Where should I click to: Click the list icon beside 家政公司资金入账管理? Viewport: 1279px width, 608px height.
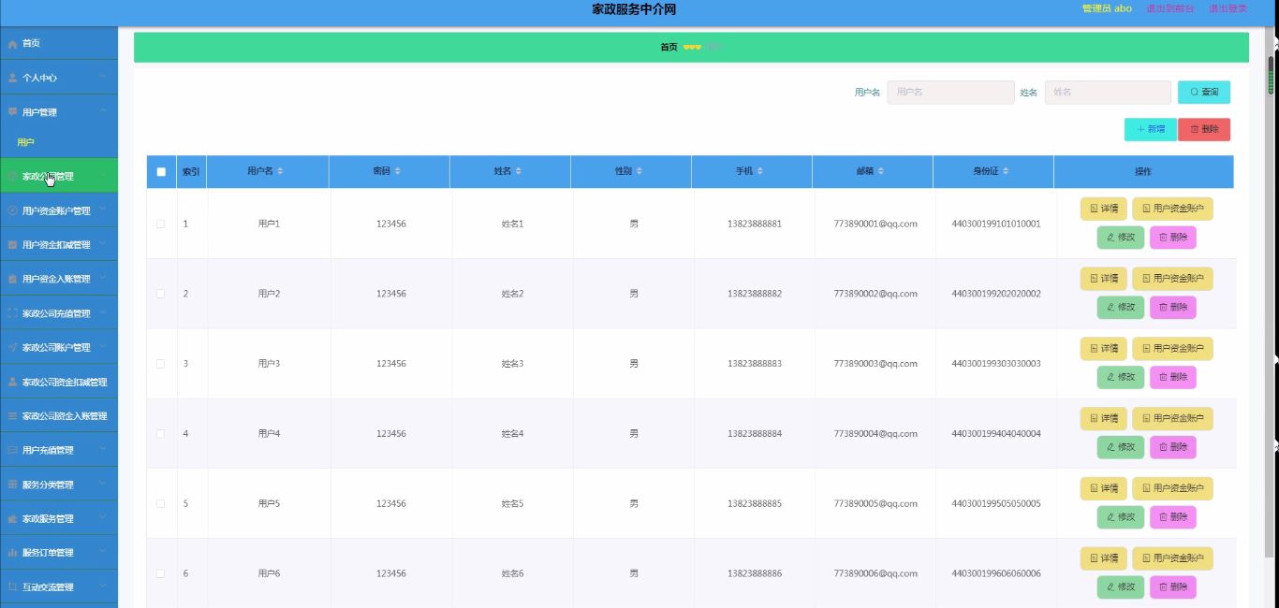[12, 415]
